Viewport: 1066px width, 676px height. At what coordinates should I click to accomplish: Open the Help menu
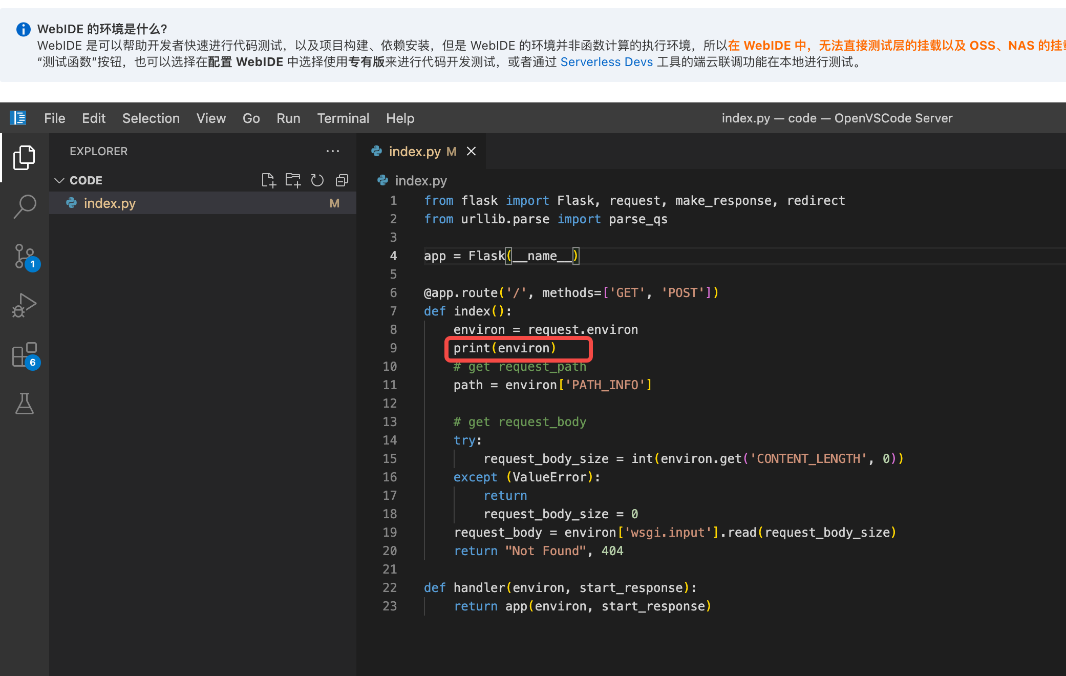(400, 118)
